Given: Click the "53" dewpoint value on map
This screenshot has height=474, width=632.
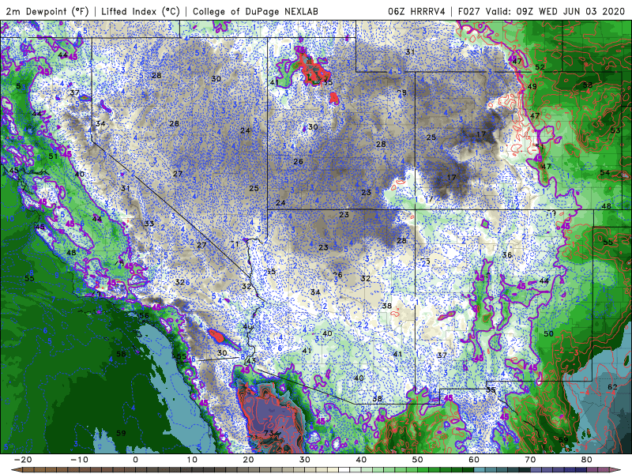Looking at the screenshot, I should (x=615, y=130).
